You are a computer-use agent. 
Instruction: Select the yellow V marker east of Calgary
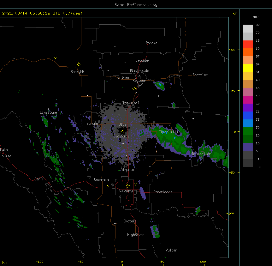coord(135,184)
